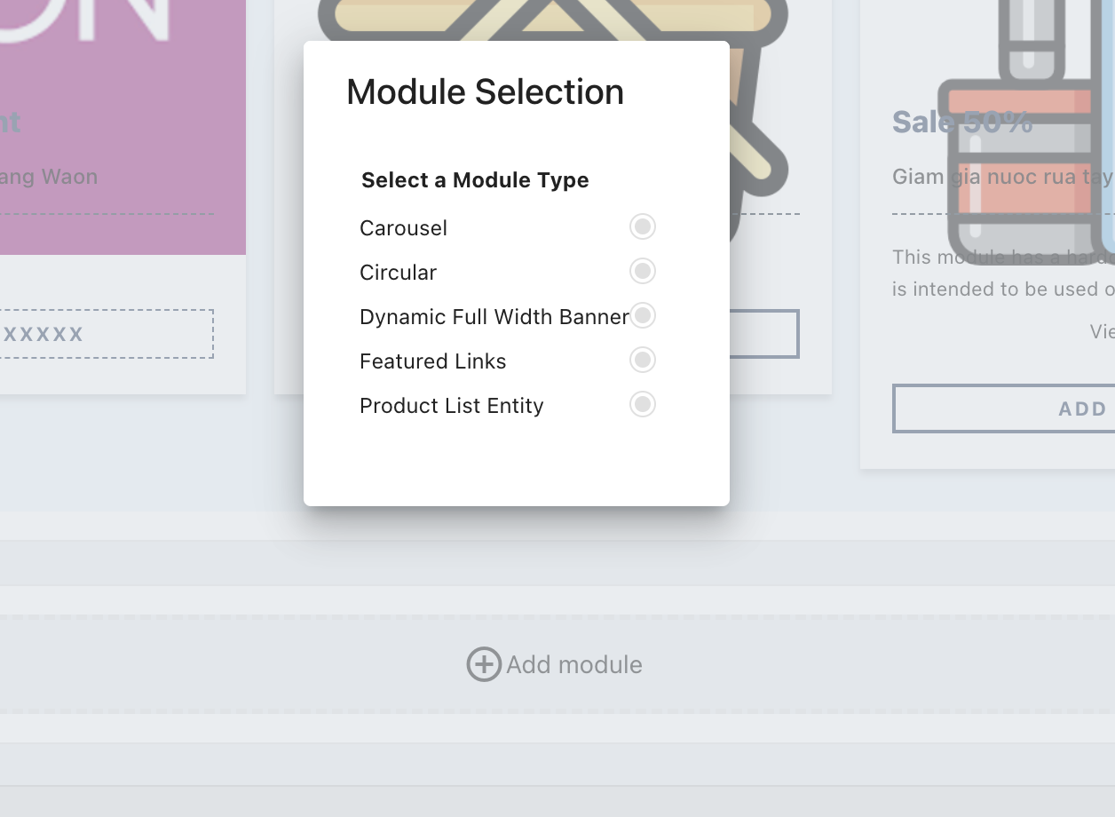Screen dimensions: 1115x817
Task: Pick the Dynamic Full Width Banner radio
Action: point(643,315)
